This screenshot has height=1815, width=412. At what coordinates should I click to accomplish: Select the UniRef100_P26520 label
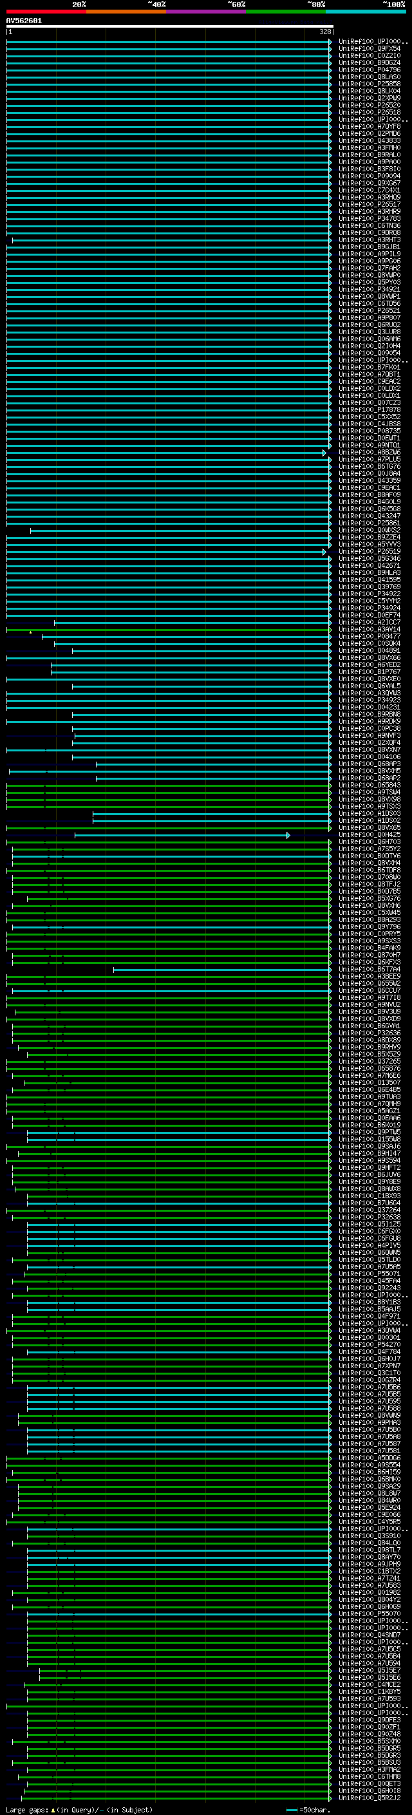click(370, 106)
